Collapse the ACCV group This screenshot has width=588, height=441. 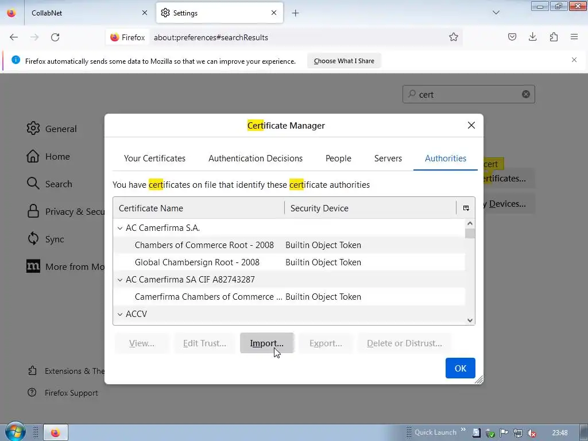(x=120, y=314)
